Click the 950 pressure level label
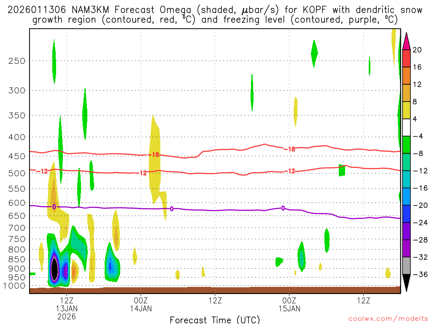Viewport: 432px width, 324px height. pyautogui.click(x=17, y=278)
